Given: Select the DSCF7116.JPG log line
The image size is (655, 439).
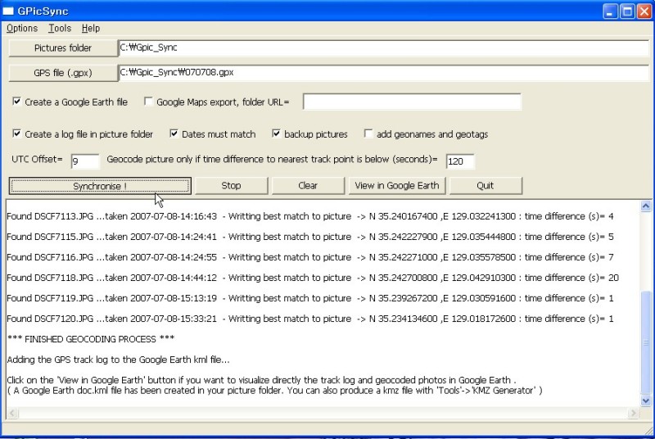Looking at the screenshot, I should pos(310,257).
